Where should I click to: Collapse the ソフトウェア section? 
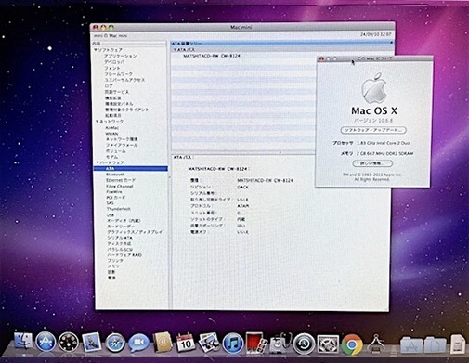96,50
